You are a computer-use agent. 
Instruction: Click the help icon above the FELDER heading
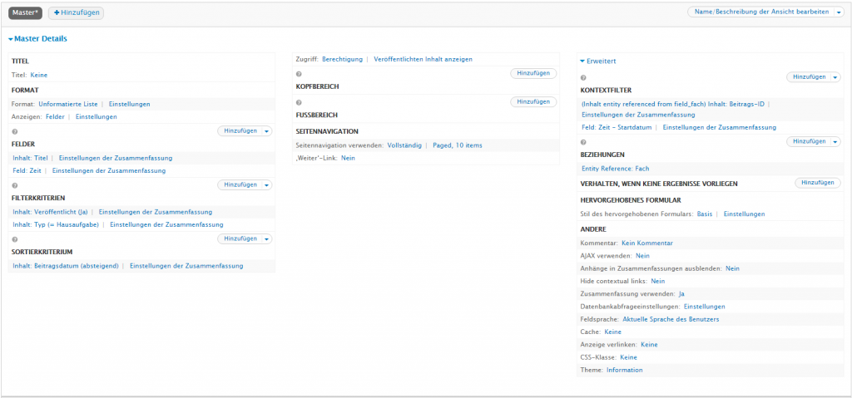click(15, 131)
